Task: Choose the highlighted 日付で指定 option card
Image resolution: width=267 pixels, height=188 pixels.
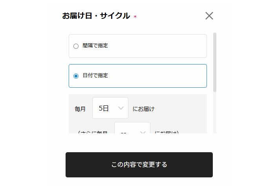Action: [157, 76]
